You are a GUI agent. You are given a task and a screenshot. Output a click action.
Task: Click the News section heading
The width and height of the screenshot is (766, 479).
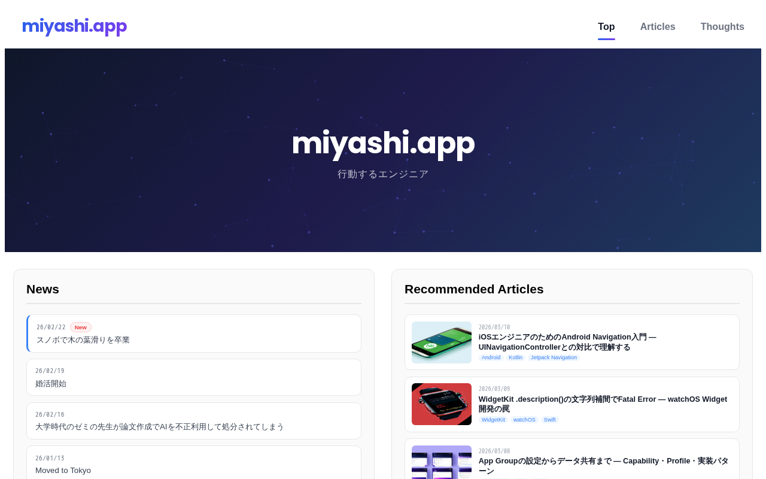click(x=42, y=289)
